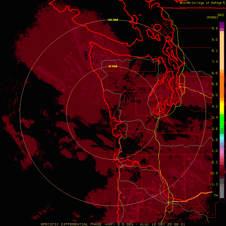Viewport: 226px width, 226px height.
Task: Click the [PHAS] label near the colorbar
Action: click(x=212, y=17)
